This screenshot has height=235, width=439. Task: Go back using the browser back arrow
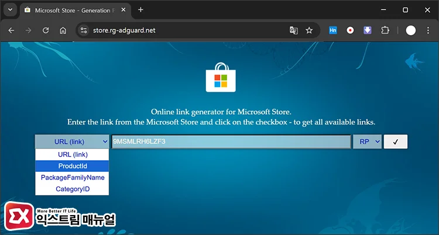tap(11, 30)
